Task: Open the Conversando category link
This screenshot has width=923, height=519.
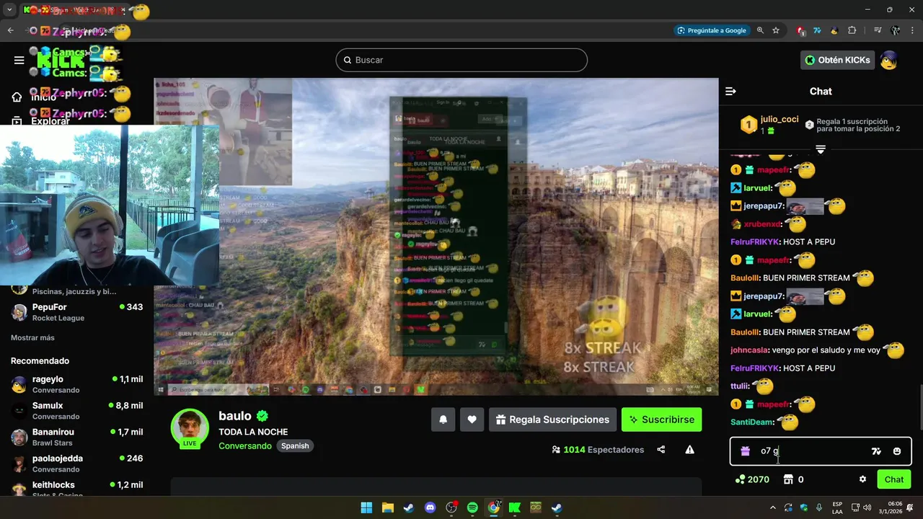Action: pos(245,445)
